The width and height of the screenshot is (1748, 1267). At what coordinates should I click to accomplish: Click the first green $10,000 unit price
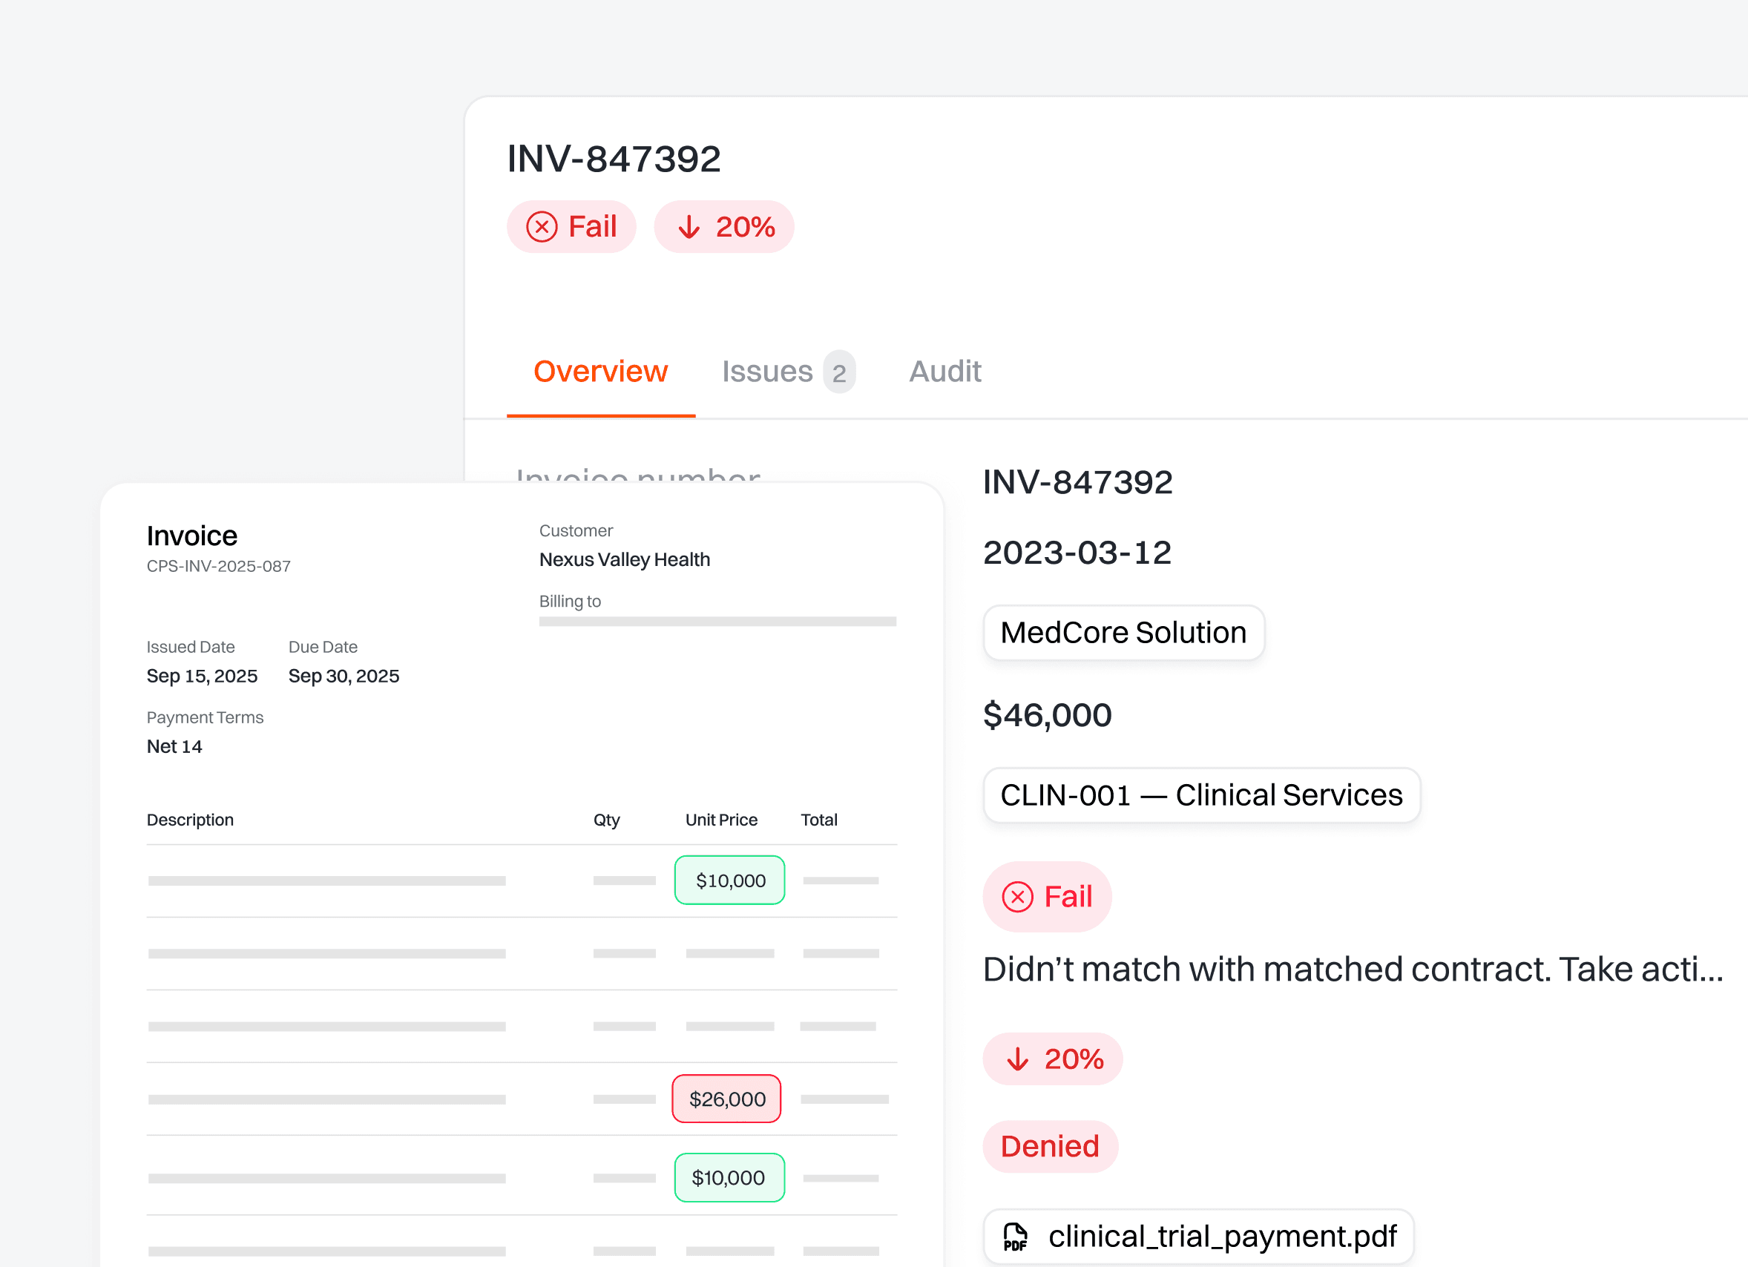(730, 880)
